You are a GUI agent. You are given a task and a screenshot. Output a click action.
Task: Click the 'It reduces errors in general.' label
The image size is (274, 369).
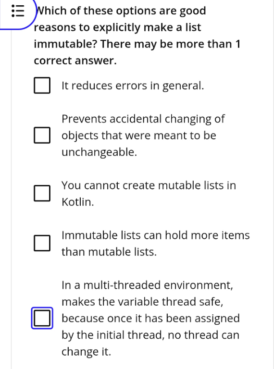pos(133,86)
